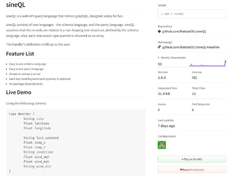
Task: Click the flag icon inside Report malware
Action: coord(182,169)
